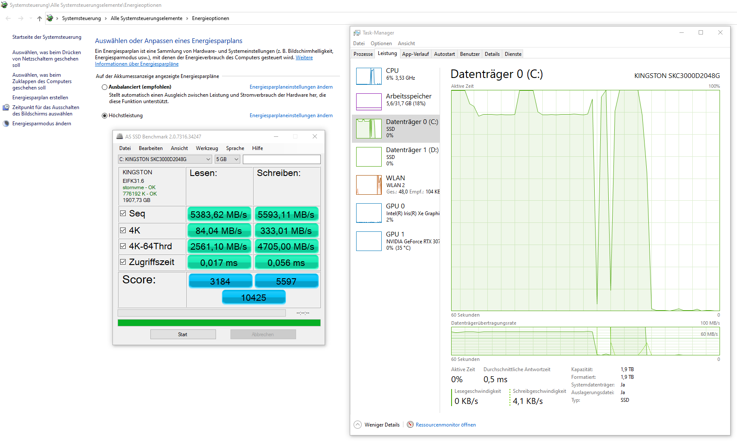Image resolution: width=737 pixels, height=444 pixels.
Task: Open link about pressing power buttons
Action: 46,59
